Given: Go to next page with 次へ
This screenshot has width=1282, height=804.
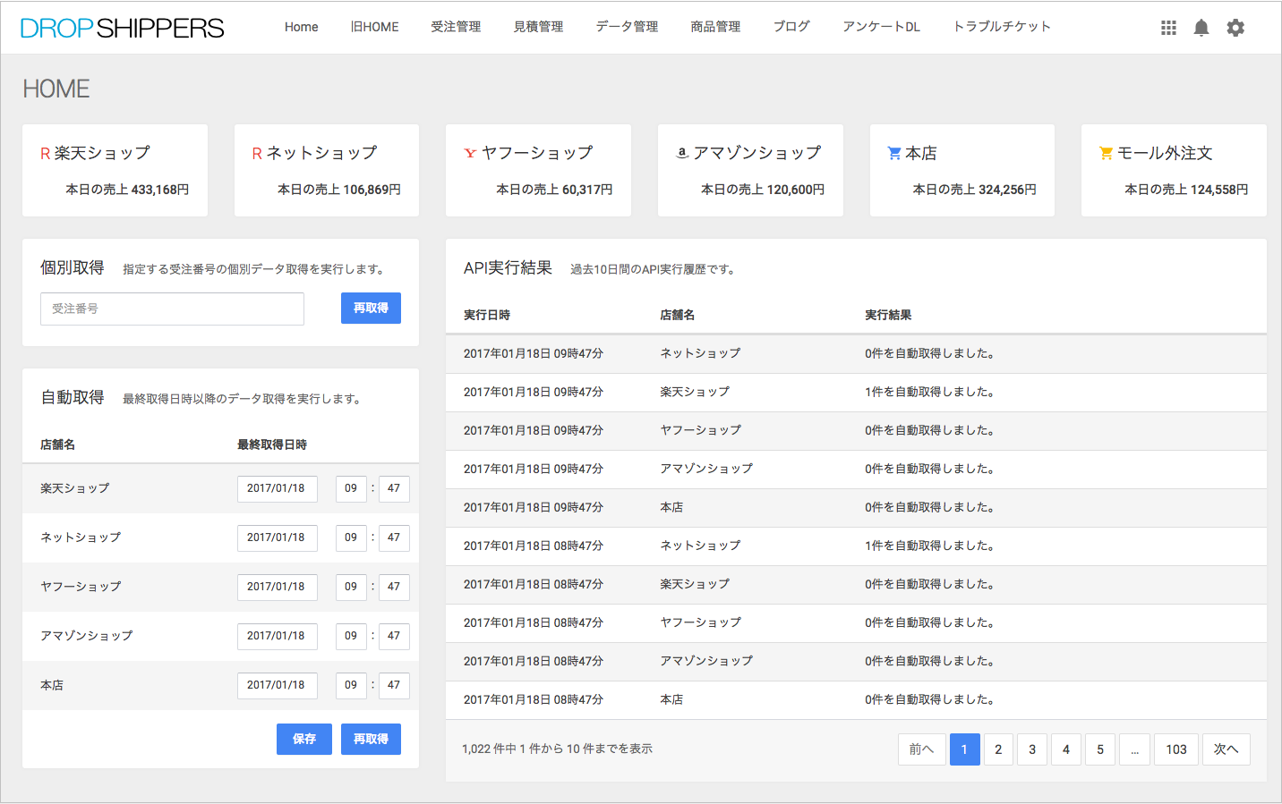Looking at the screenshot, I should point(1226,749).
